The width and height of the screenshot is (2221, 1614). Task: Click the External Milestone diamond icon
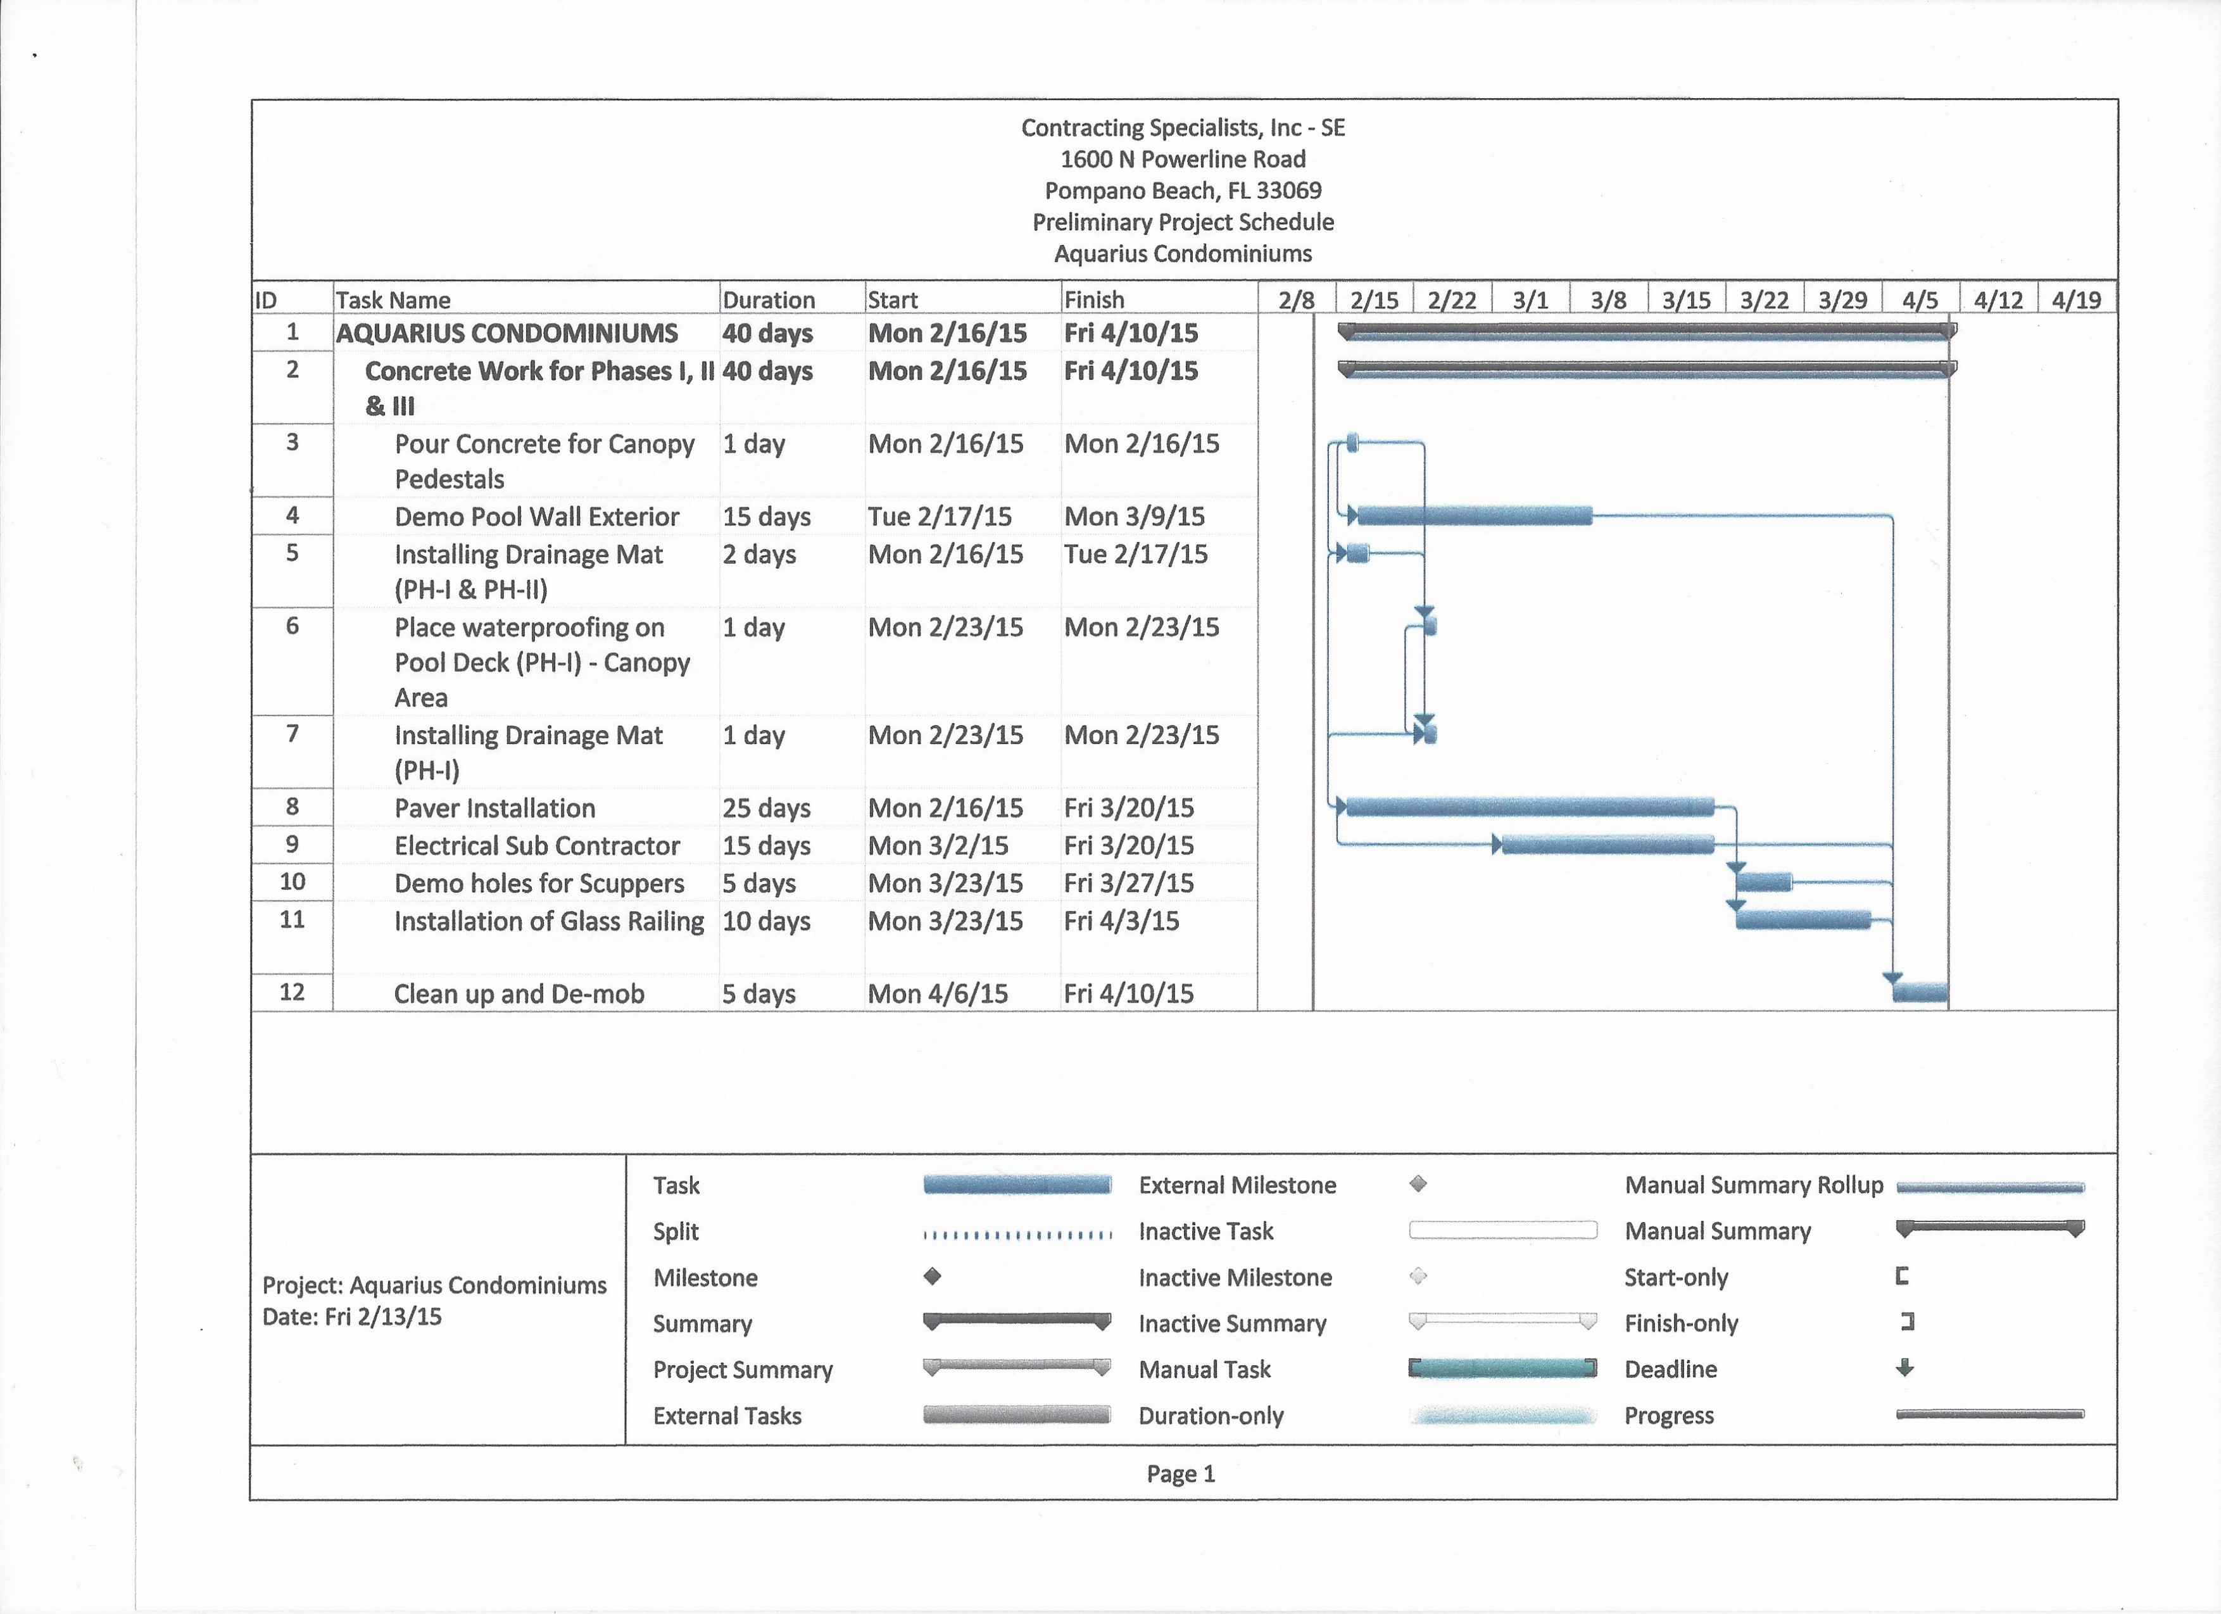[x=1417, y=1184]
